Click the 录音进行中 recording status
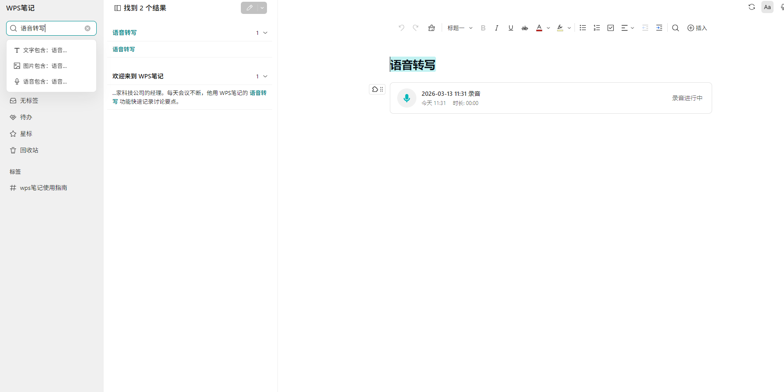Viewport: 784px width, 392px height. (687, 98)
